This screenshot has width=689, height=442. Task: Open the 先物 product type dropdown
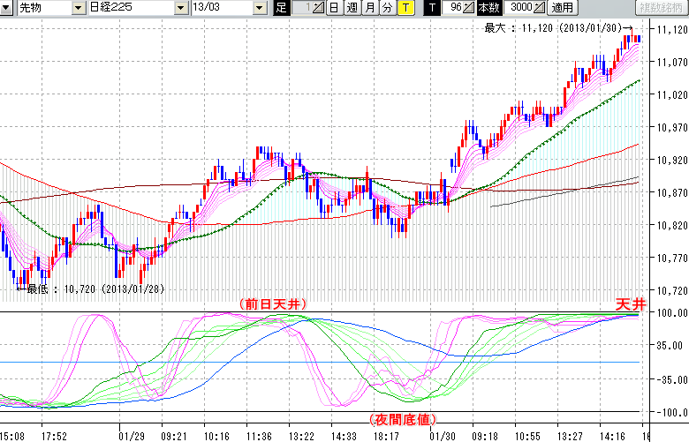78,8
